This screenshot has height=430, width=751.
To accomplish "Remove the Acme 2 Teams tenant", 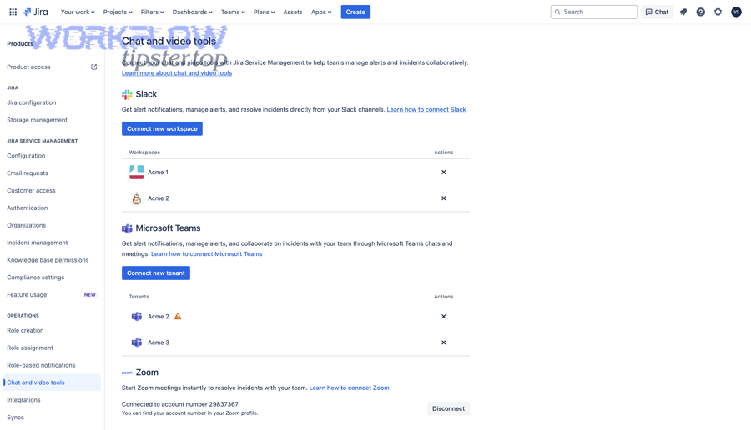I will point(444,316).
